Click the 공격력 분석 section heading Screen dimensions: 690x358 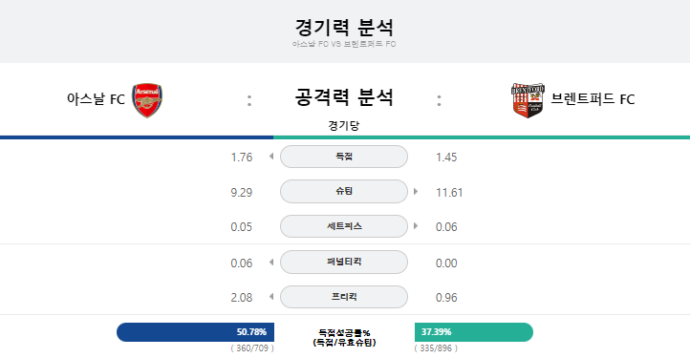coord(344,97)
